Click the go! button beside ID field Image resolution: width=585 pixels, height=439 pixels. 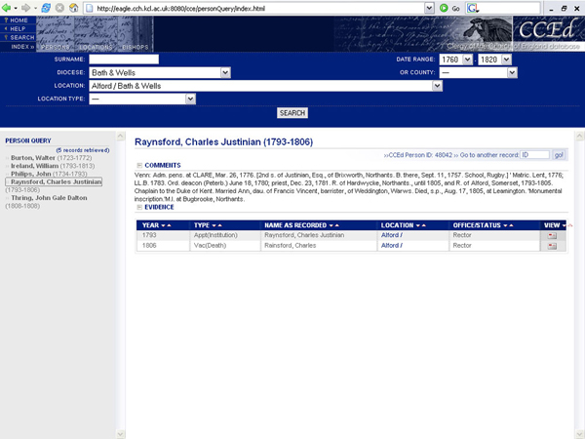click(559, 155)
